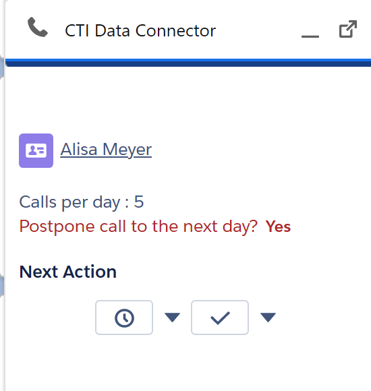Click the phone handset icon in header
Screen dimensions: 371x391
(37, 27)
